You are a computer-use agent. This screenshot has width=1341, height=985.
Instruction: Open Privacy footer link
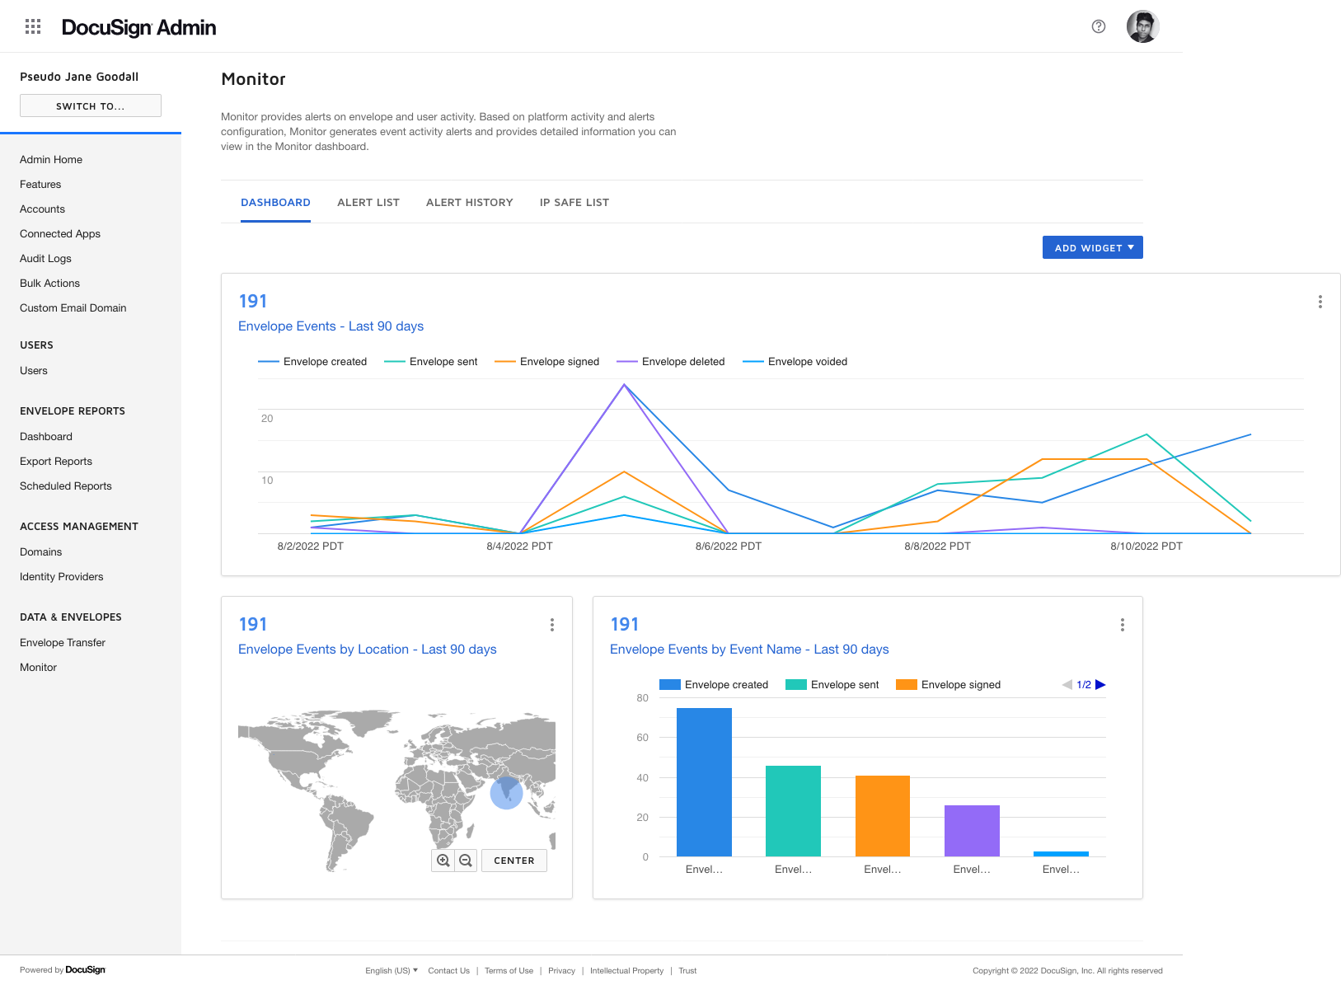pos(561,971)
